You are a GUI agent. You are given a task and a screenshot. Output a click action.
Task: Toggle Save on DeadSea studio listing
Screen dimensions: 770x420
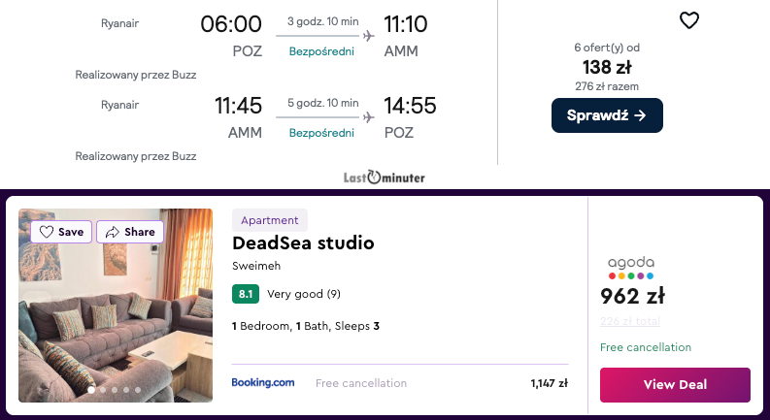pyautogui.click(x=62, y=232)
